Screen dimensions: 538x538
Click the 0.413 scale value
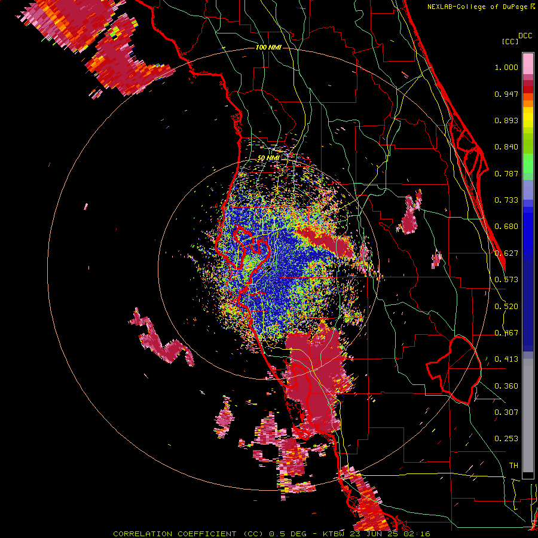(506, 359)
